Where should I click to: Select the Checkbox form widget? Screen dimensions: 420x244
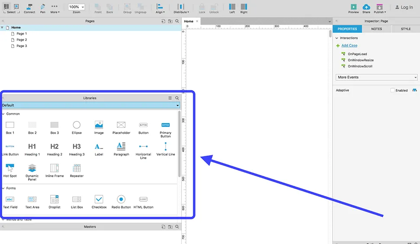point(99,199)
